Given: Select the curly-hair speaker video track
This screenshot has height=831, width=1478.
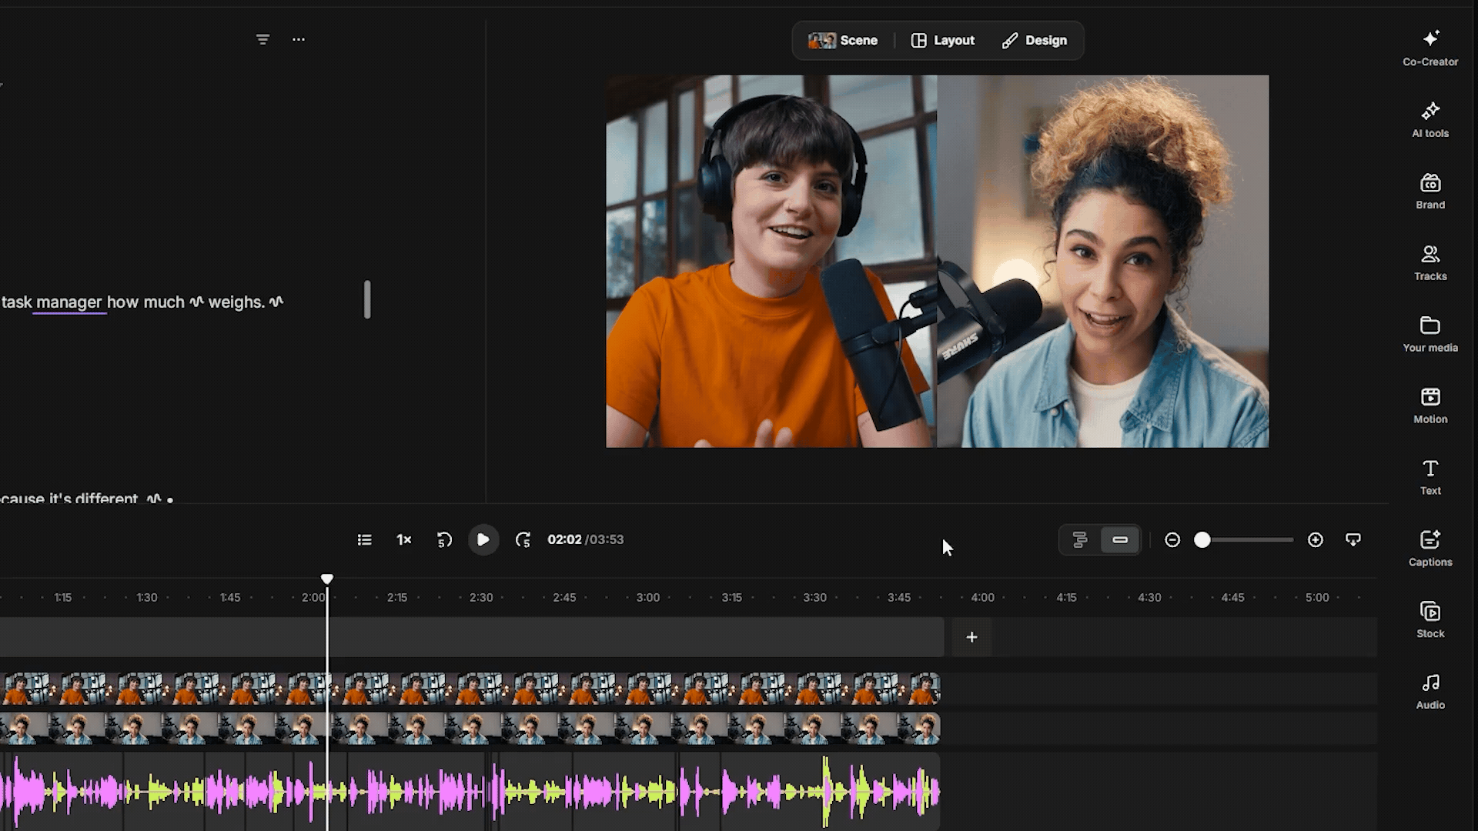Looking at the screenshot, I should coord(470,729).
